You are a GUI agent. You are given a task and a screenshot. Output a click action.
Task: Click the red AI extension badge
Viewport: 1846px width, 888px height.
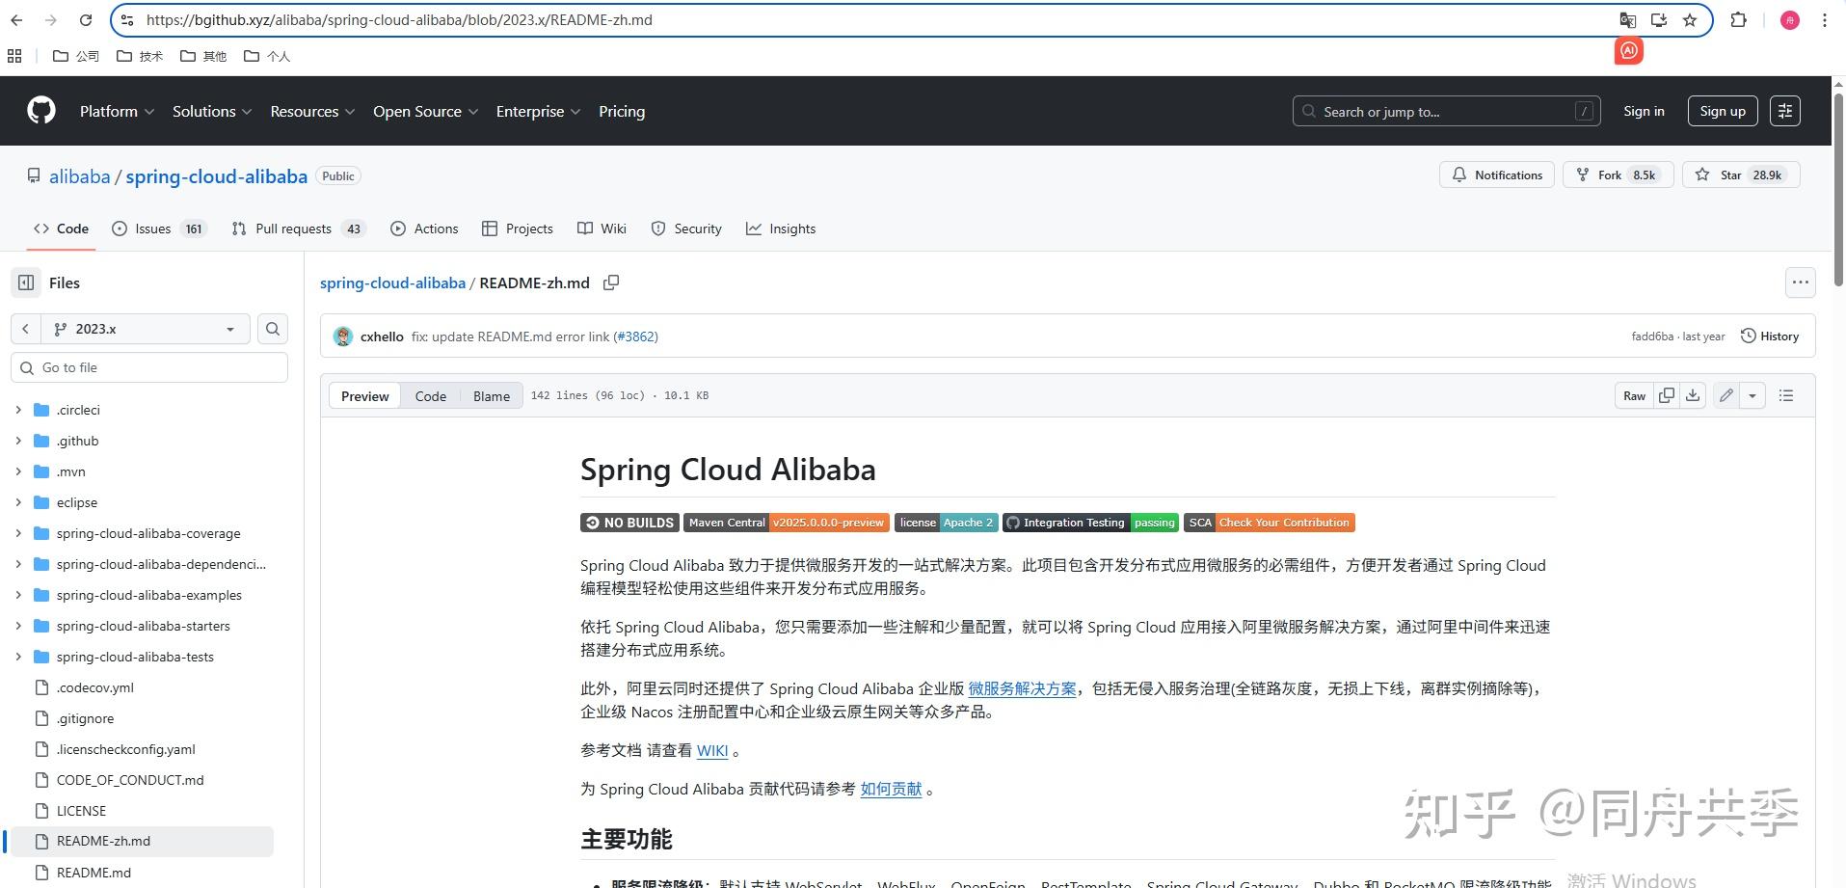[x=1629, y=50]
